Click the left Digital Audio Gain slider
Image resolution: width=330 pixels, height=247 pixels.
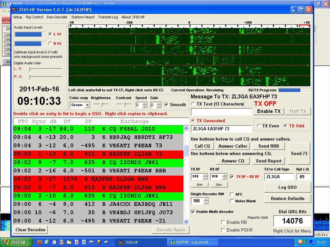click(x=30, y=69)
